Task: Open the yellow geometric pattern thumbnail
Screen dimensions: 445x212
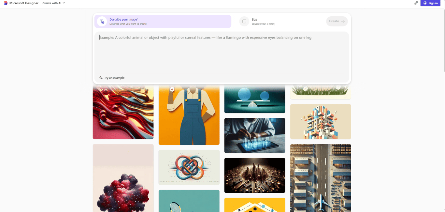Action: (255, 205)
